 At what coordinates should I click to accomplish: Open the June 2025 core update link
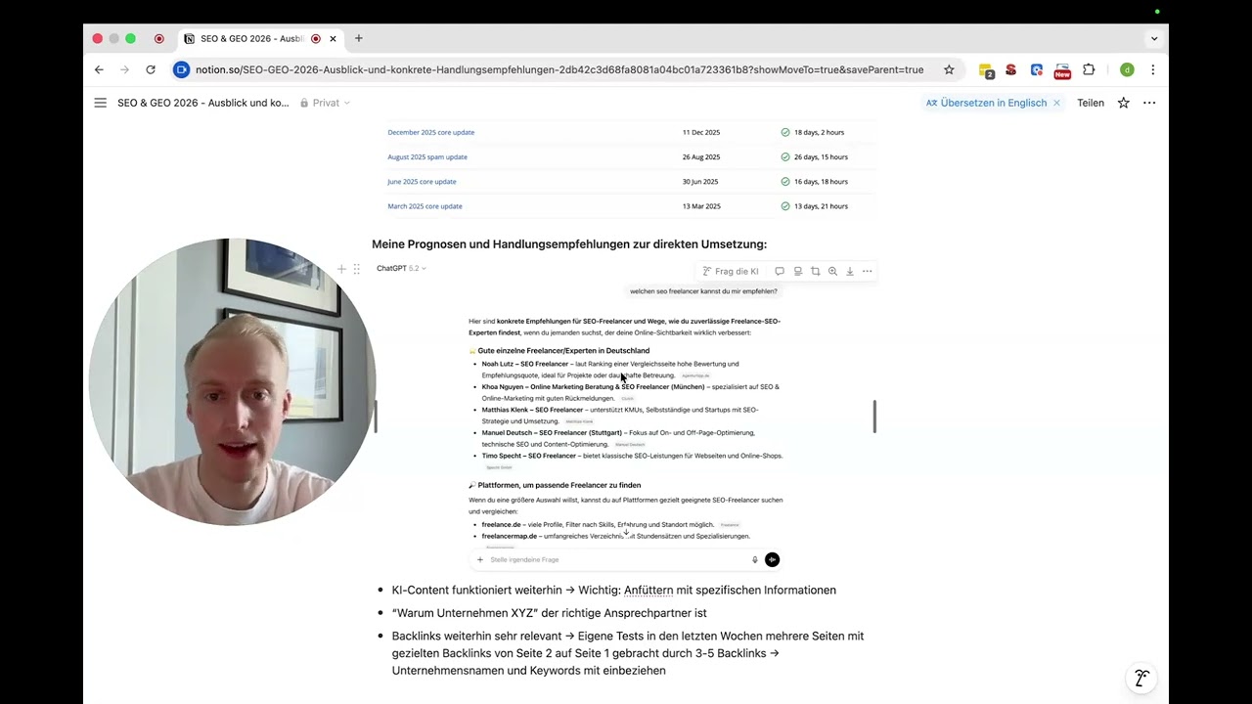point(422,181)
